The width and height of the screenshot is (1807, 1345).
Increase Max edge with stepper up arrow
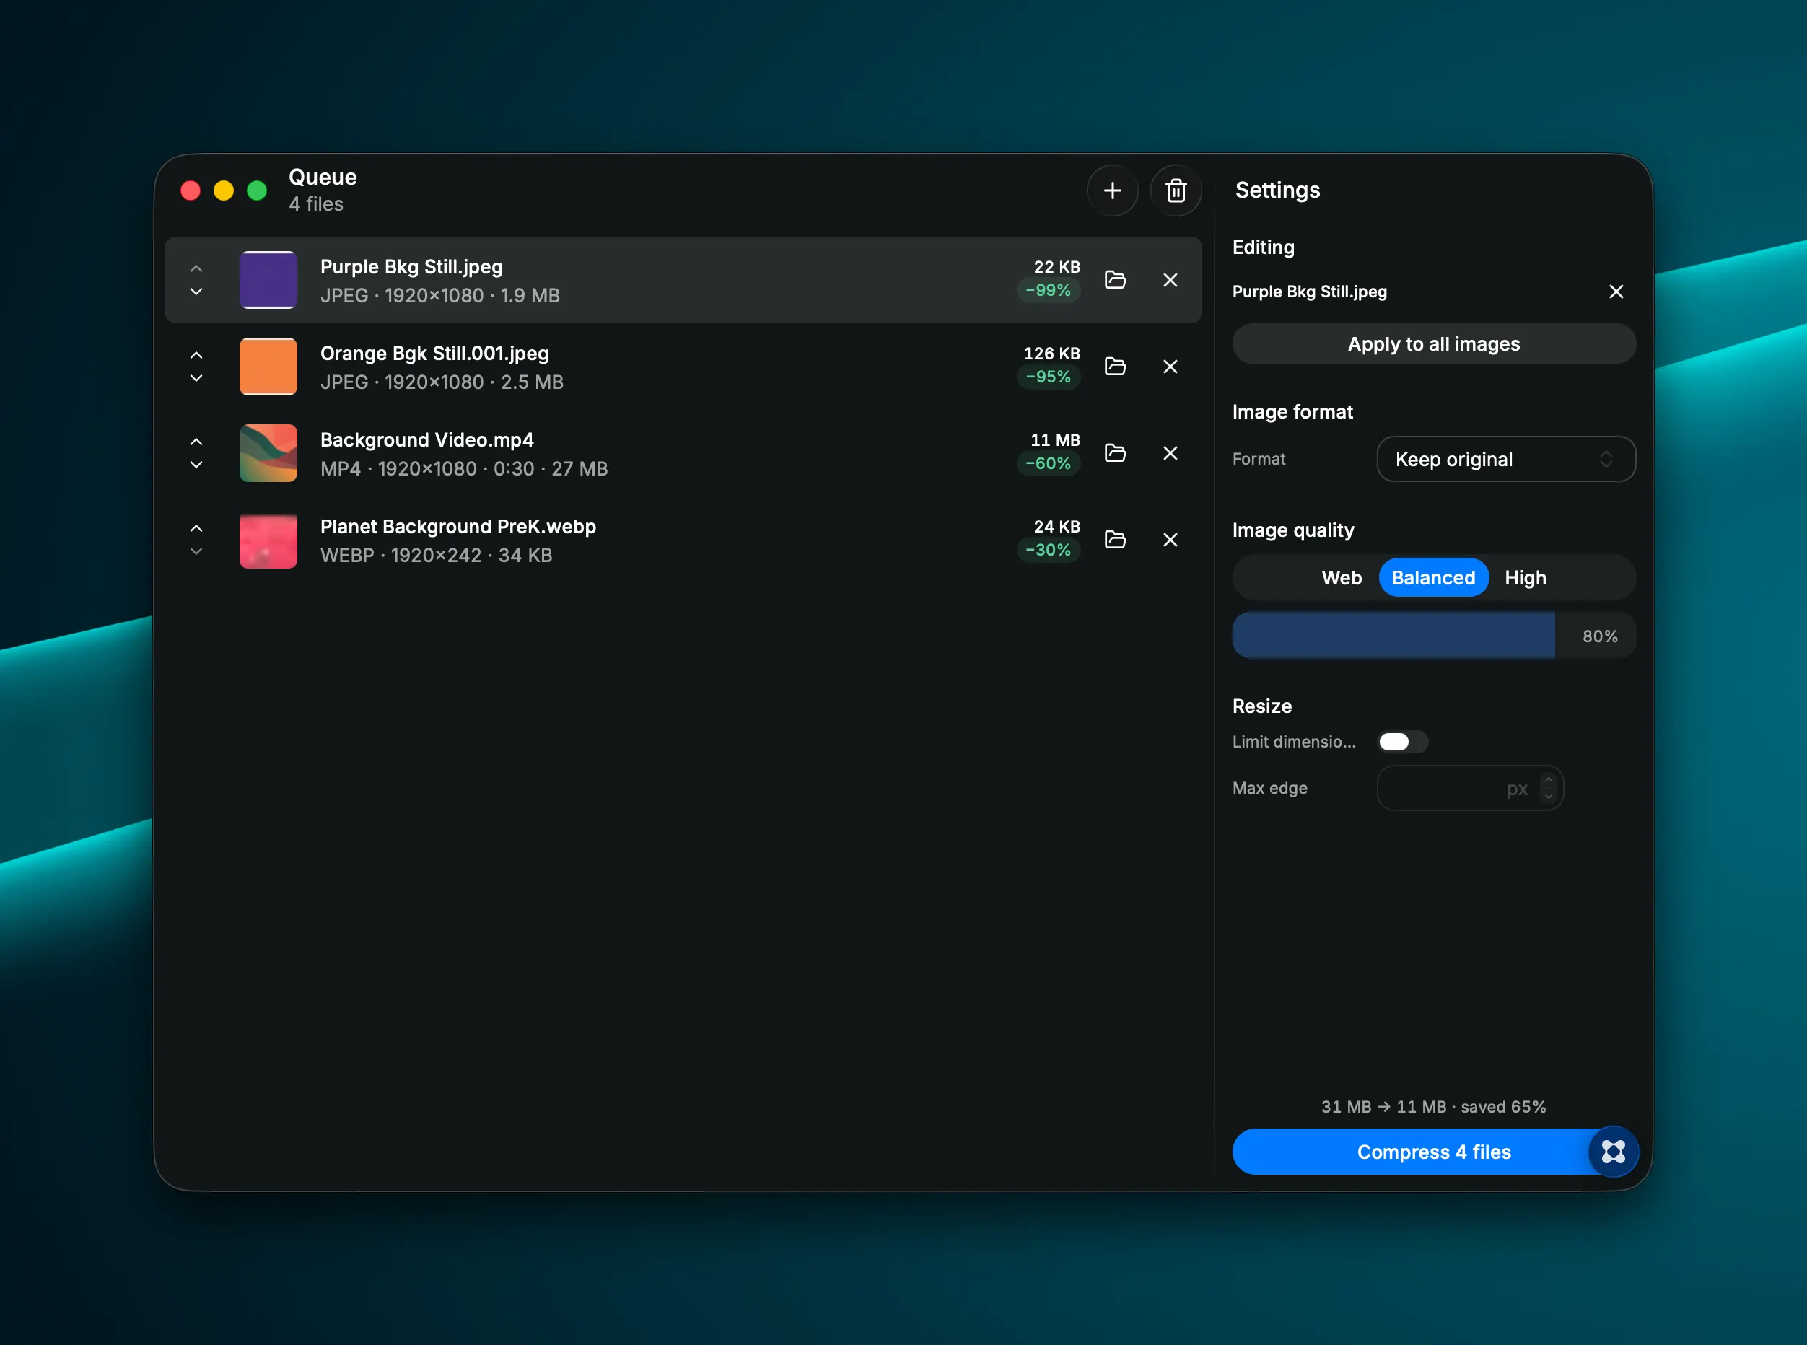(1548, 779)
